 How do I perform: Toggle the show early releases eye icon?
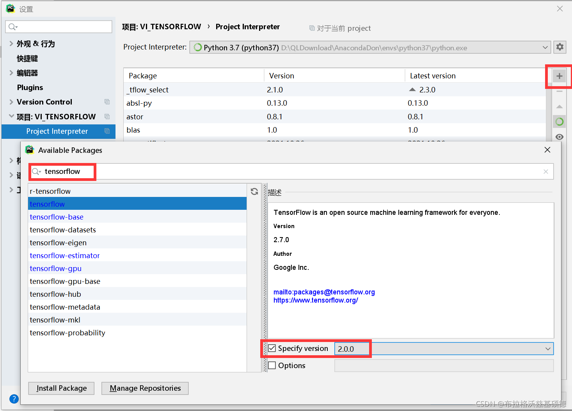click(559, 137)
